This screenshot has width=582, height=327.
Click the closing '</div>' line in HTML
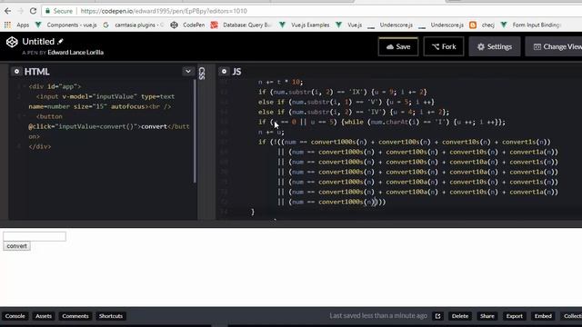[x=40, y=146]
